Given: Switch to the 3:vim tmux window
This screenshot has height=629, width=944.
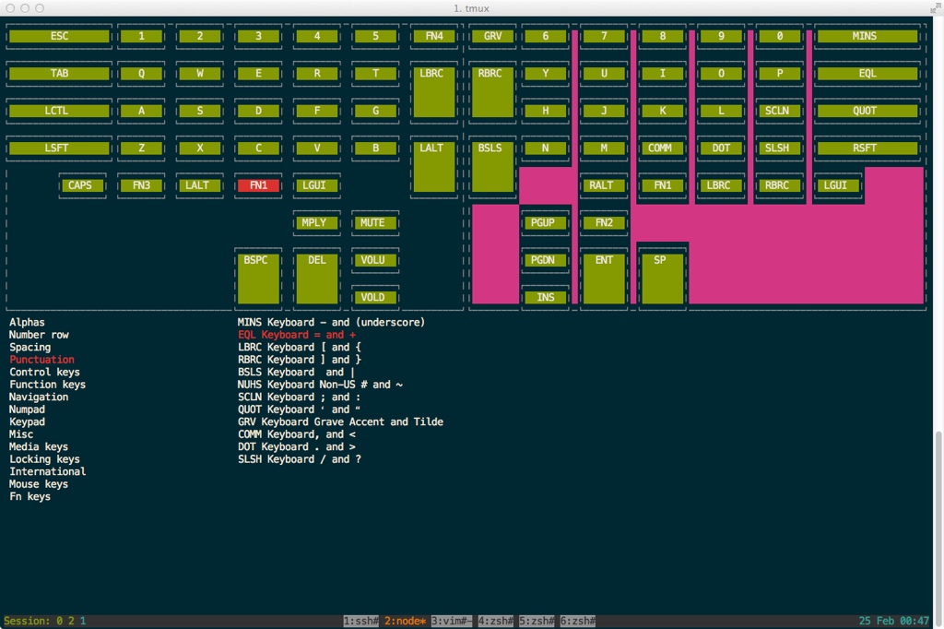Looking at the screenshot, I should [x=451, y=621].
